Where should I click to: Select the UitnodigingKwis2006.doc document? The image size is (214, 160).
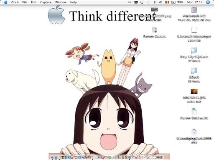point(194,132)
